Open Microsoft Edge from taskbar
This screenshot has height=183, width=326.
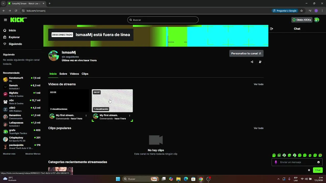186,179
